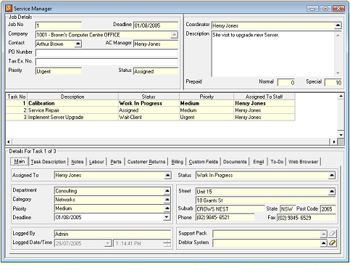Click the task grid scroll-right arrow
This screenshot has height=265, width=350.
[x=334, y=142]
